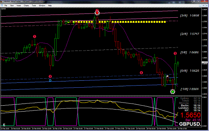Screen dimensions: 209x132
Task: Open the Tools menu
Action: [34, 6]
